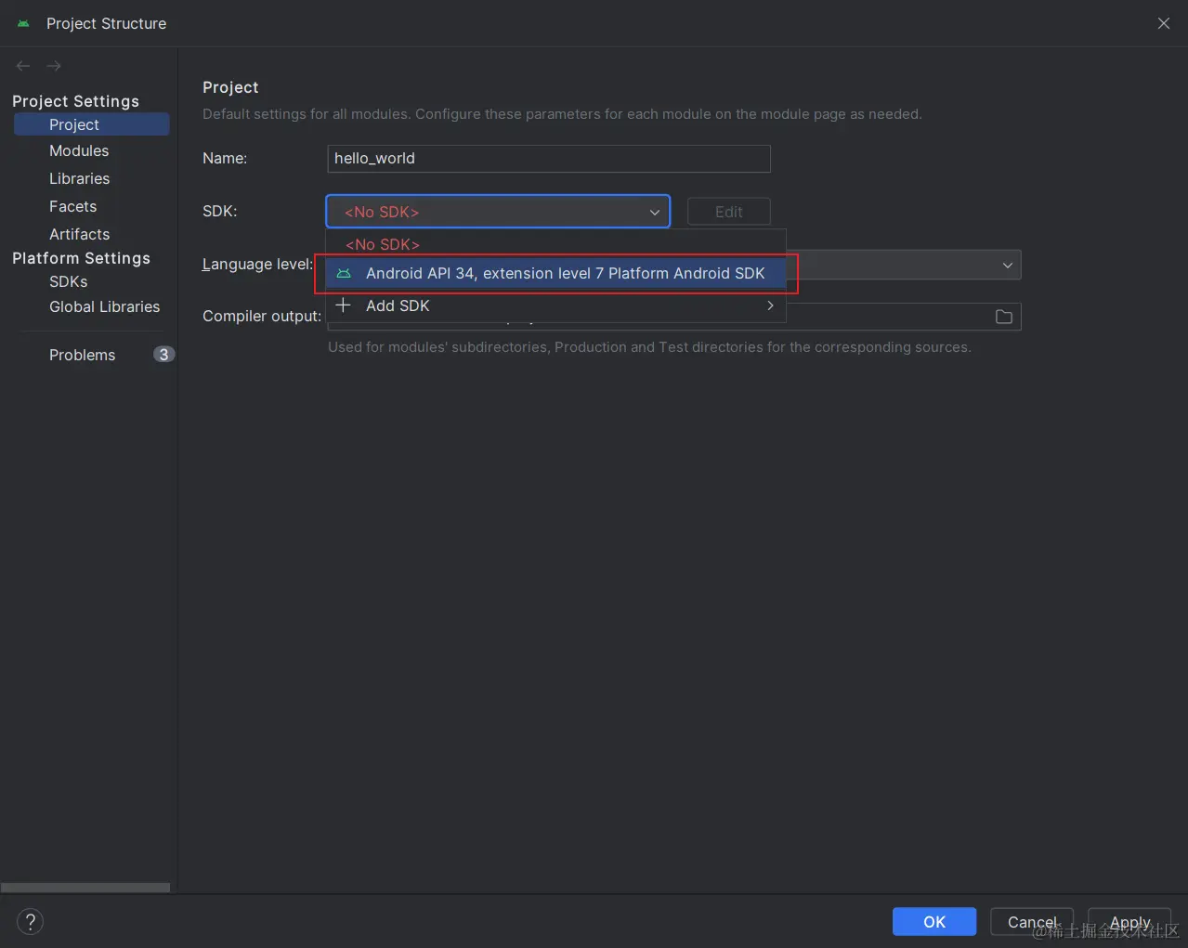Go to Libraries in Project Settings
This screenshot has height=948, width=1188.
tap(79, 178)
